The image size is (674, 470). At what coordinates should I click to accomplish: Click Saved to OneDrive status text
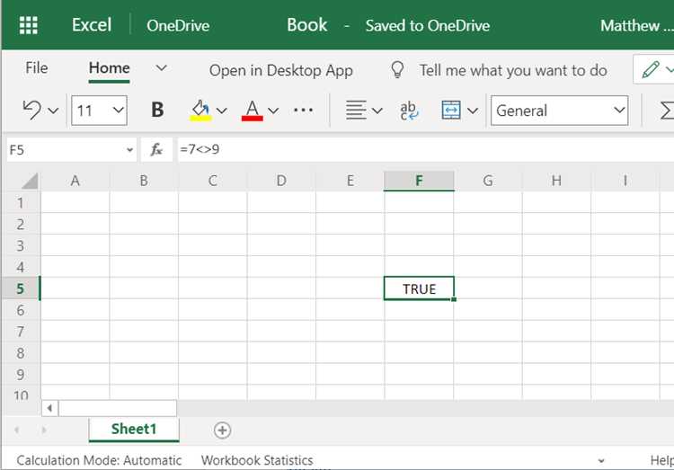[x=428, y=25]
